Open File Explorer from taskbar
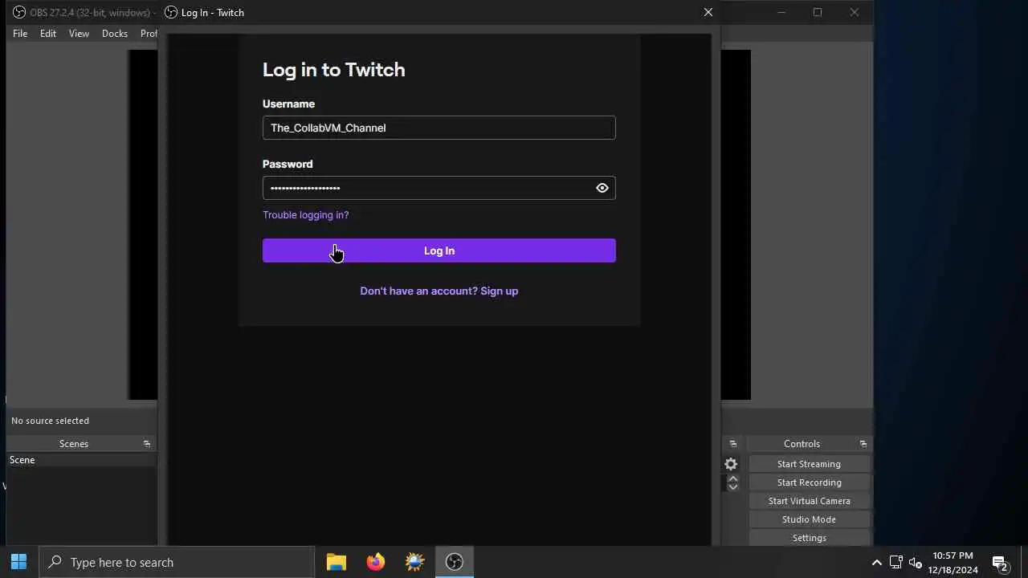Image resolution: width=1028 pixels, height=578 pixels. [337, 562]
